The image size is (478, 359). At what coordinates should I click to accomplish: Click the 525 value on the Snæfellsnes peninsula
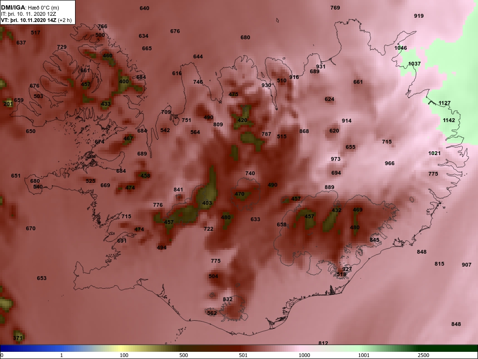pos(90,181)
